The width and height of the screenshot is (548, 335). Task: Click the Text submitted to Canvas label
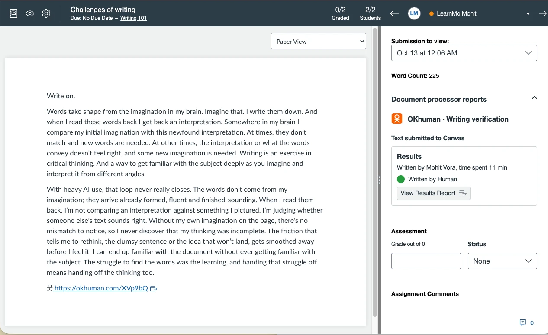coord(428,138)
